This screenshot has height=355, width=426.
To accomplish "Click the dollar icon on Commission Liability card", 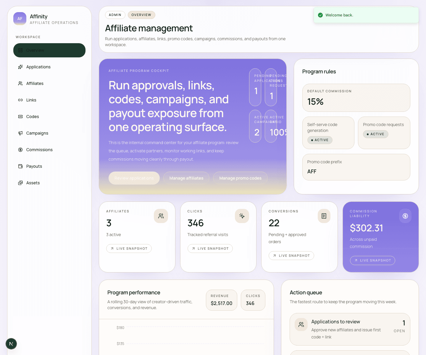I will pos(405,216).
